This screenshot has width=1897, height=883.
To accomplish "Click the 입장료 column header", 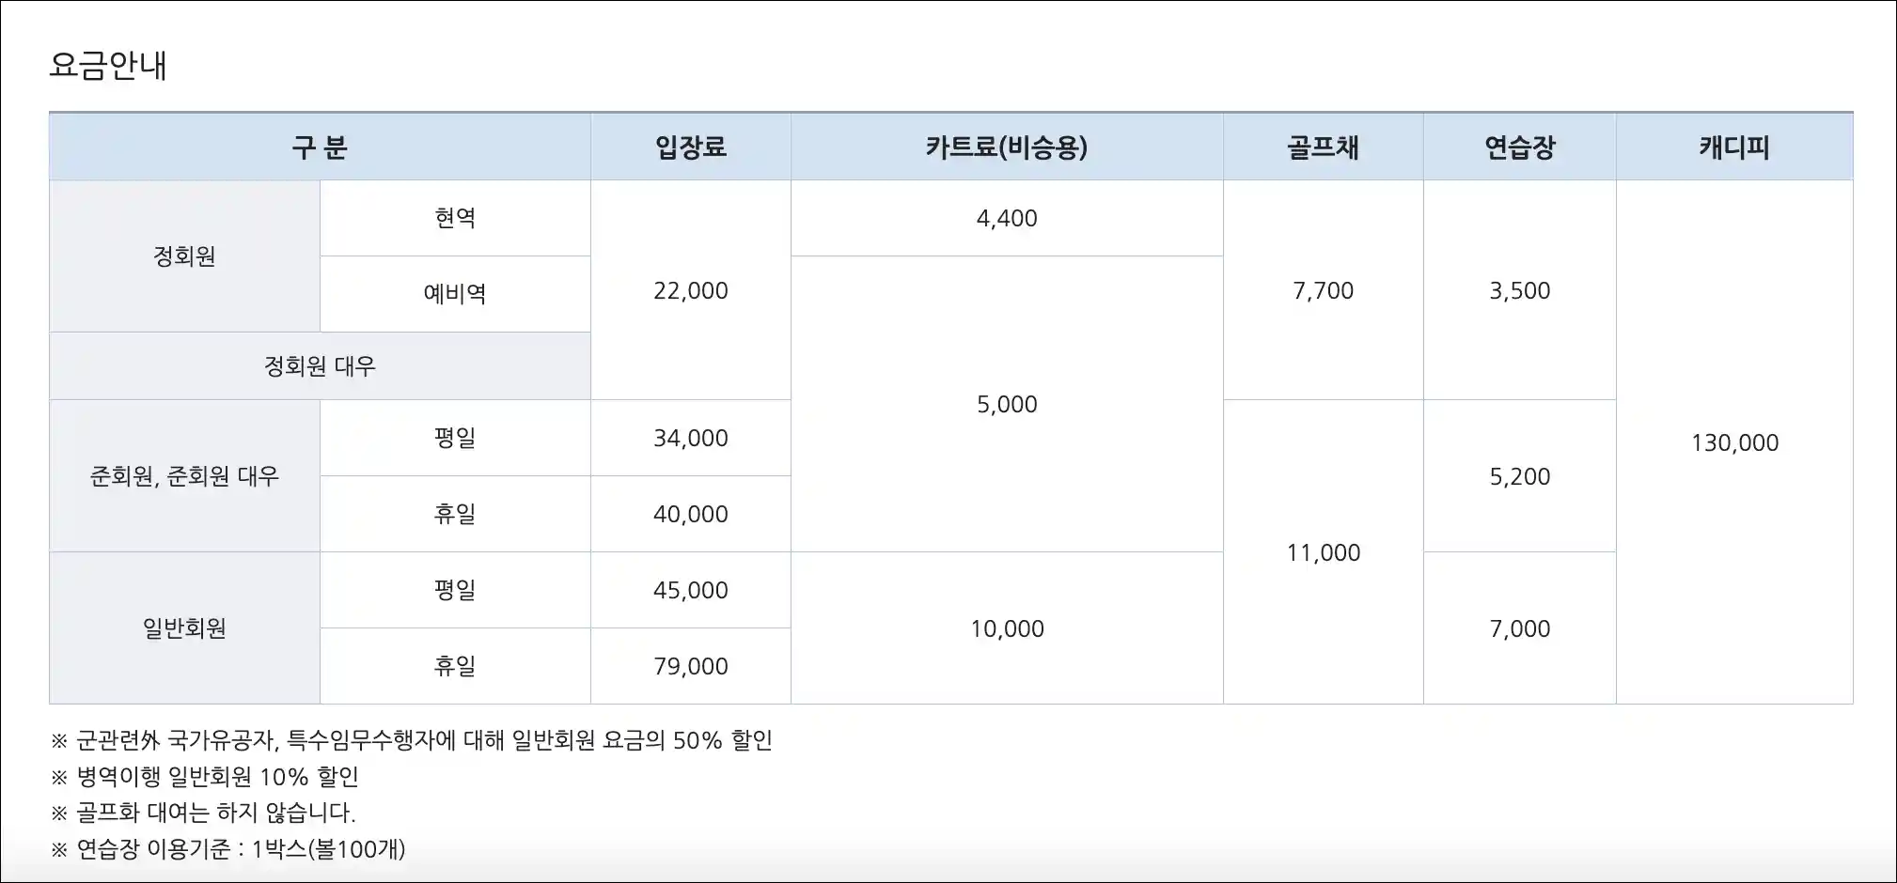I will click(691, 147).
